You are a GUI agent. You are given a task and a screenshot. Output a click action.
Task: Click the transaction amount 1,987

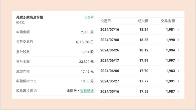click(170, 91)
